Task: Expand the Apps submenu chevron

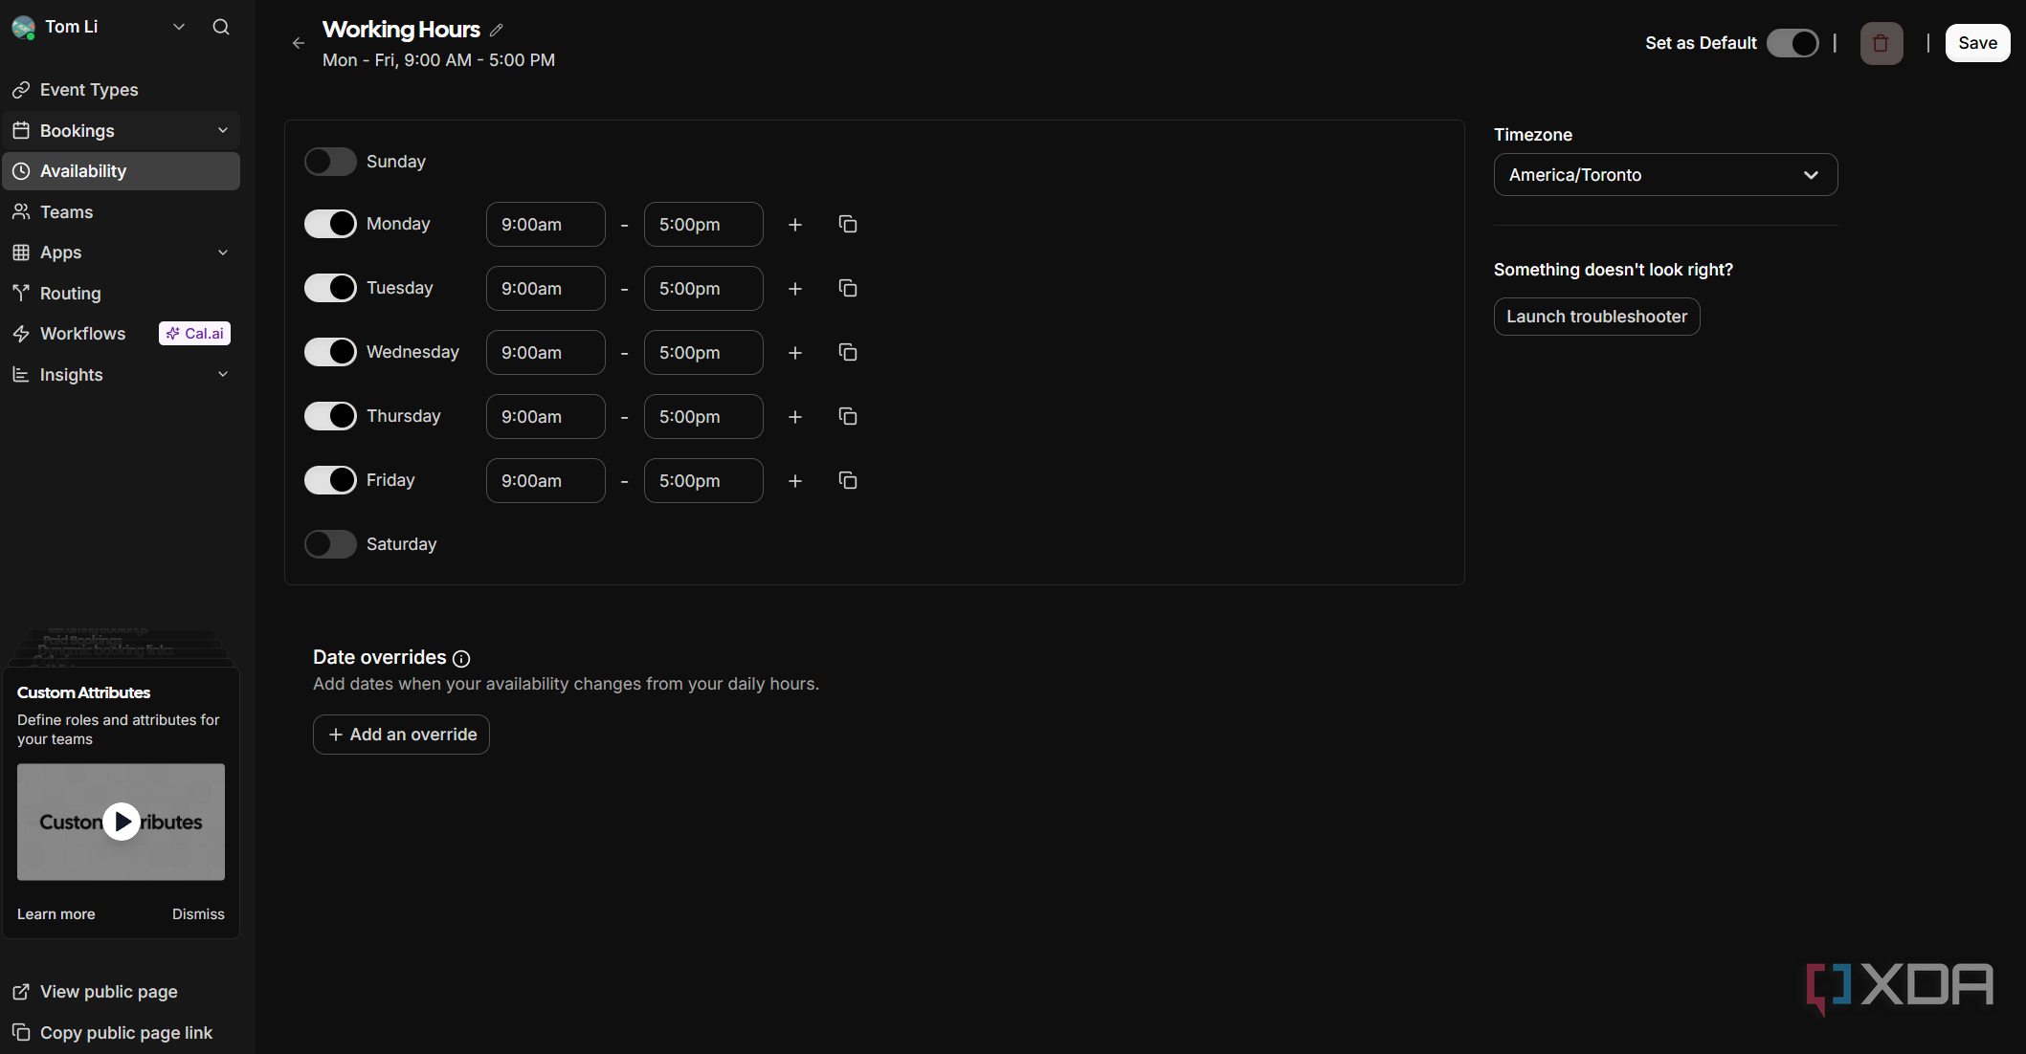Action: pyautogui.click(x=223, y=253)
